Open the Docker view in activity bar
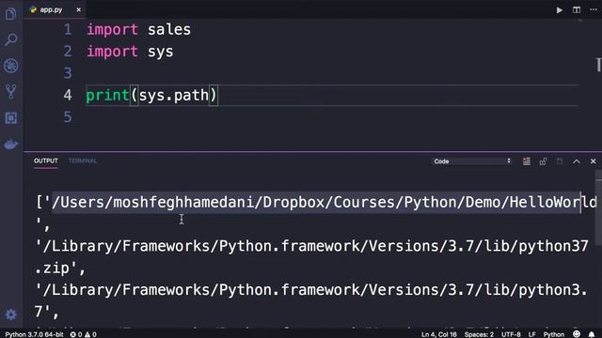This screenshot has height=338, width=602. pyautogui.click(x=10, y=145)
